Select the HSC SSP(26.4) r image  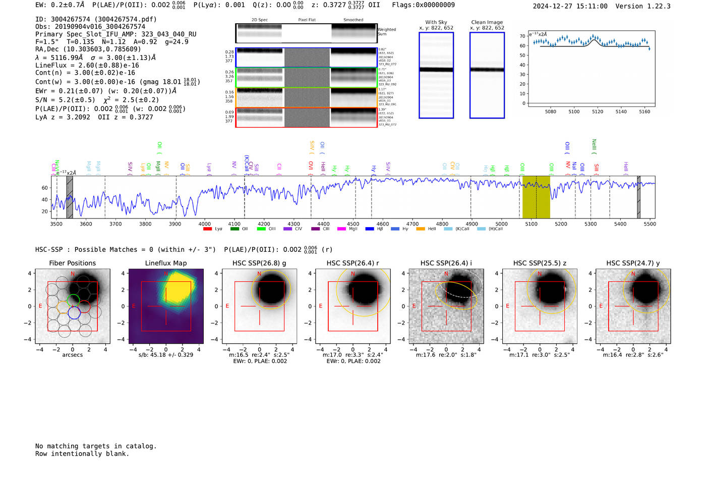point(352,306)
